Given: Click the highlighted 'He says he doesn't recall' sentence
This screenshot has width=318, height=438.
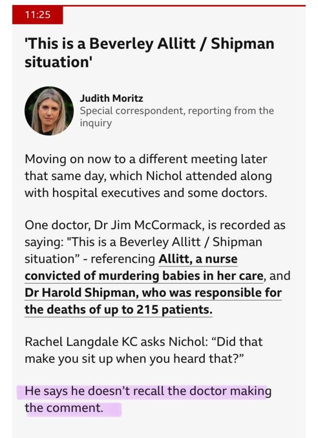Looking at the screenshot, I should tap(148, 391).
